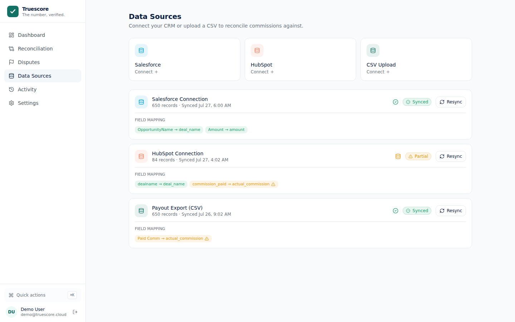Open the Activity log
The image size is (515, 322).
tap(43, 89)
